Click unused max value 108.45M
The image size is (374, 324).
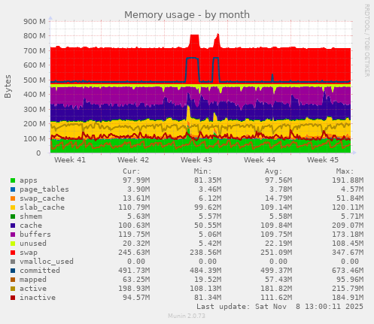click(348, 244)
